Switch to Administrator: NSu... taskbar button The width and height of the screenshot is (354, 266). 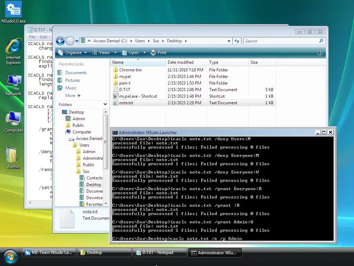(x=215, y=252)
